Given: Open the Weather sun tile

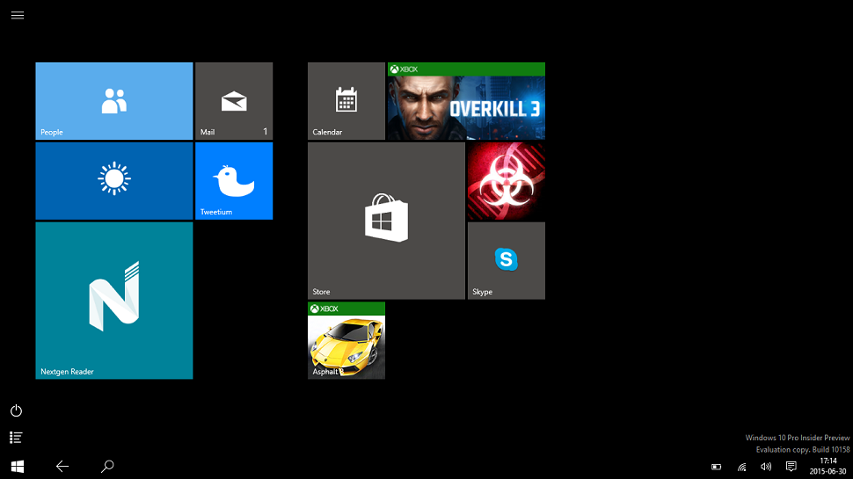Looking at the screenshot, I should pos(113,180).
